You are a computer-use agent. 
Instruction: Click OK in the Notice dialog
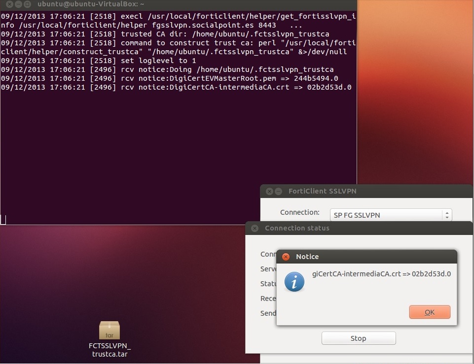point(430,312)
